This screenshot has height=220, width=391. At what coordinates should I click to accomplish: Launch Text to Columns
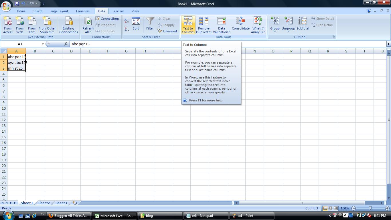click(188, 25)
